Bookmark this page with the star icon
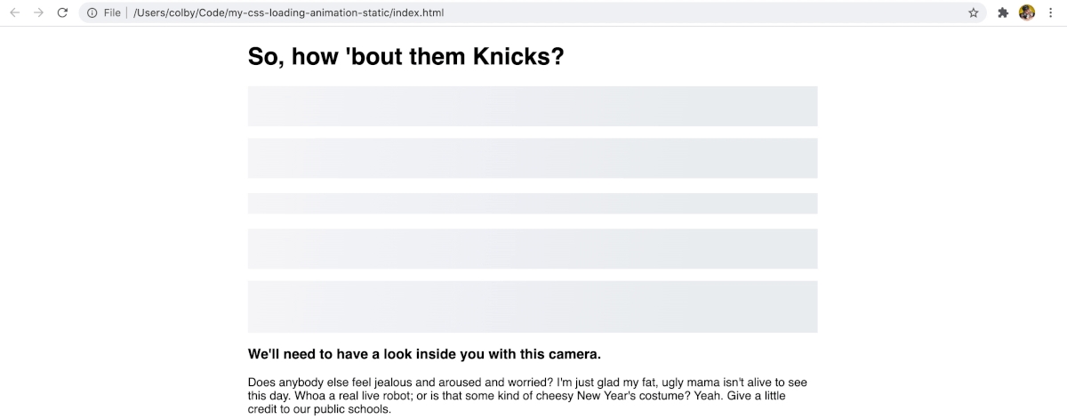Image resolution: width=1067 pixels, height=419 pixels. click(x=974, y=13)
